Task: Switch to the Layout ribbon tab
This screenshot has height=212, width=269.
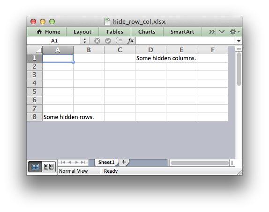Action: (x=82, y=32)
